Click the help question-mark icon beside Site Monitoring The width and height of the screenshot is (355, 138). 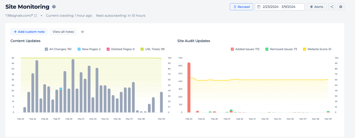pos(54,7)
